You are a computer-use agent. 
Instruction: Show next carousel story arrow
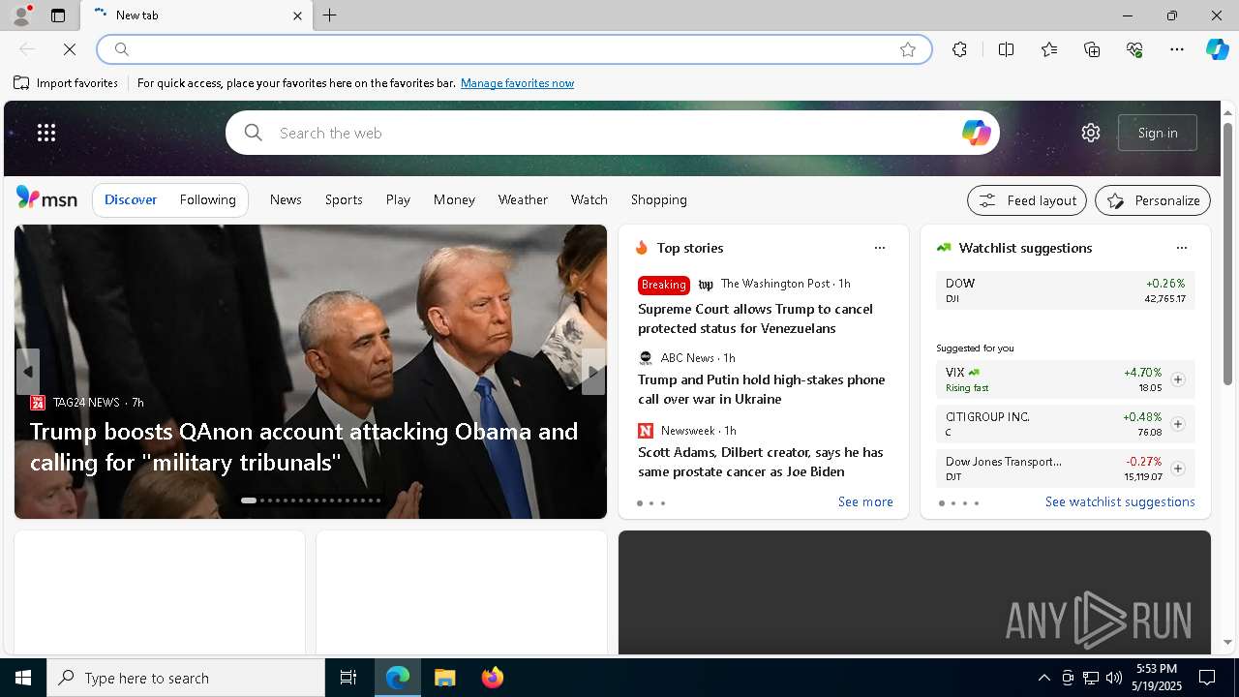click(x=593, y=372)
